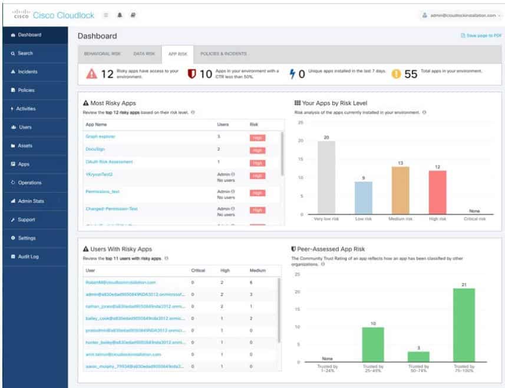Click the header icon right of the bell
This screenshot has height=388, width=505.
coord(133,15)
